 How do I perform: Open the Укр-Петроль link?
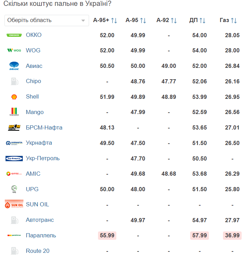coord(43,158)
